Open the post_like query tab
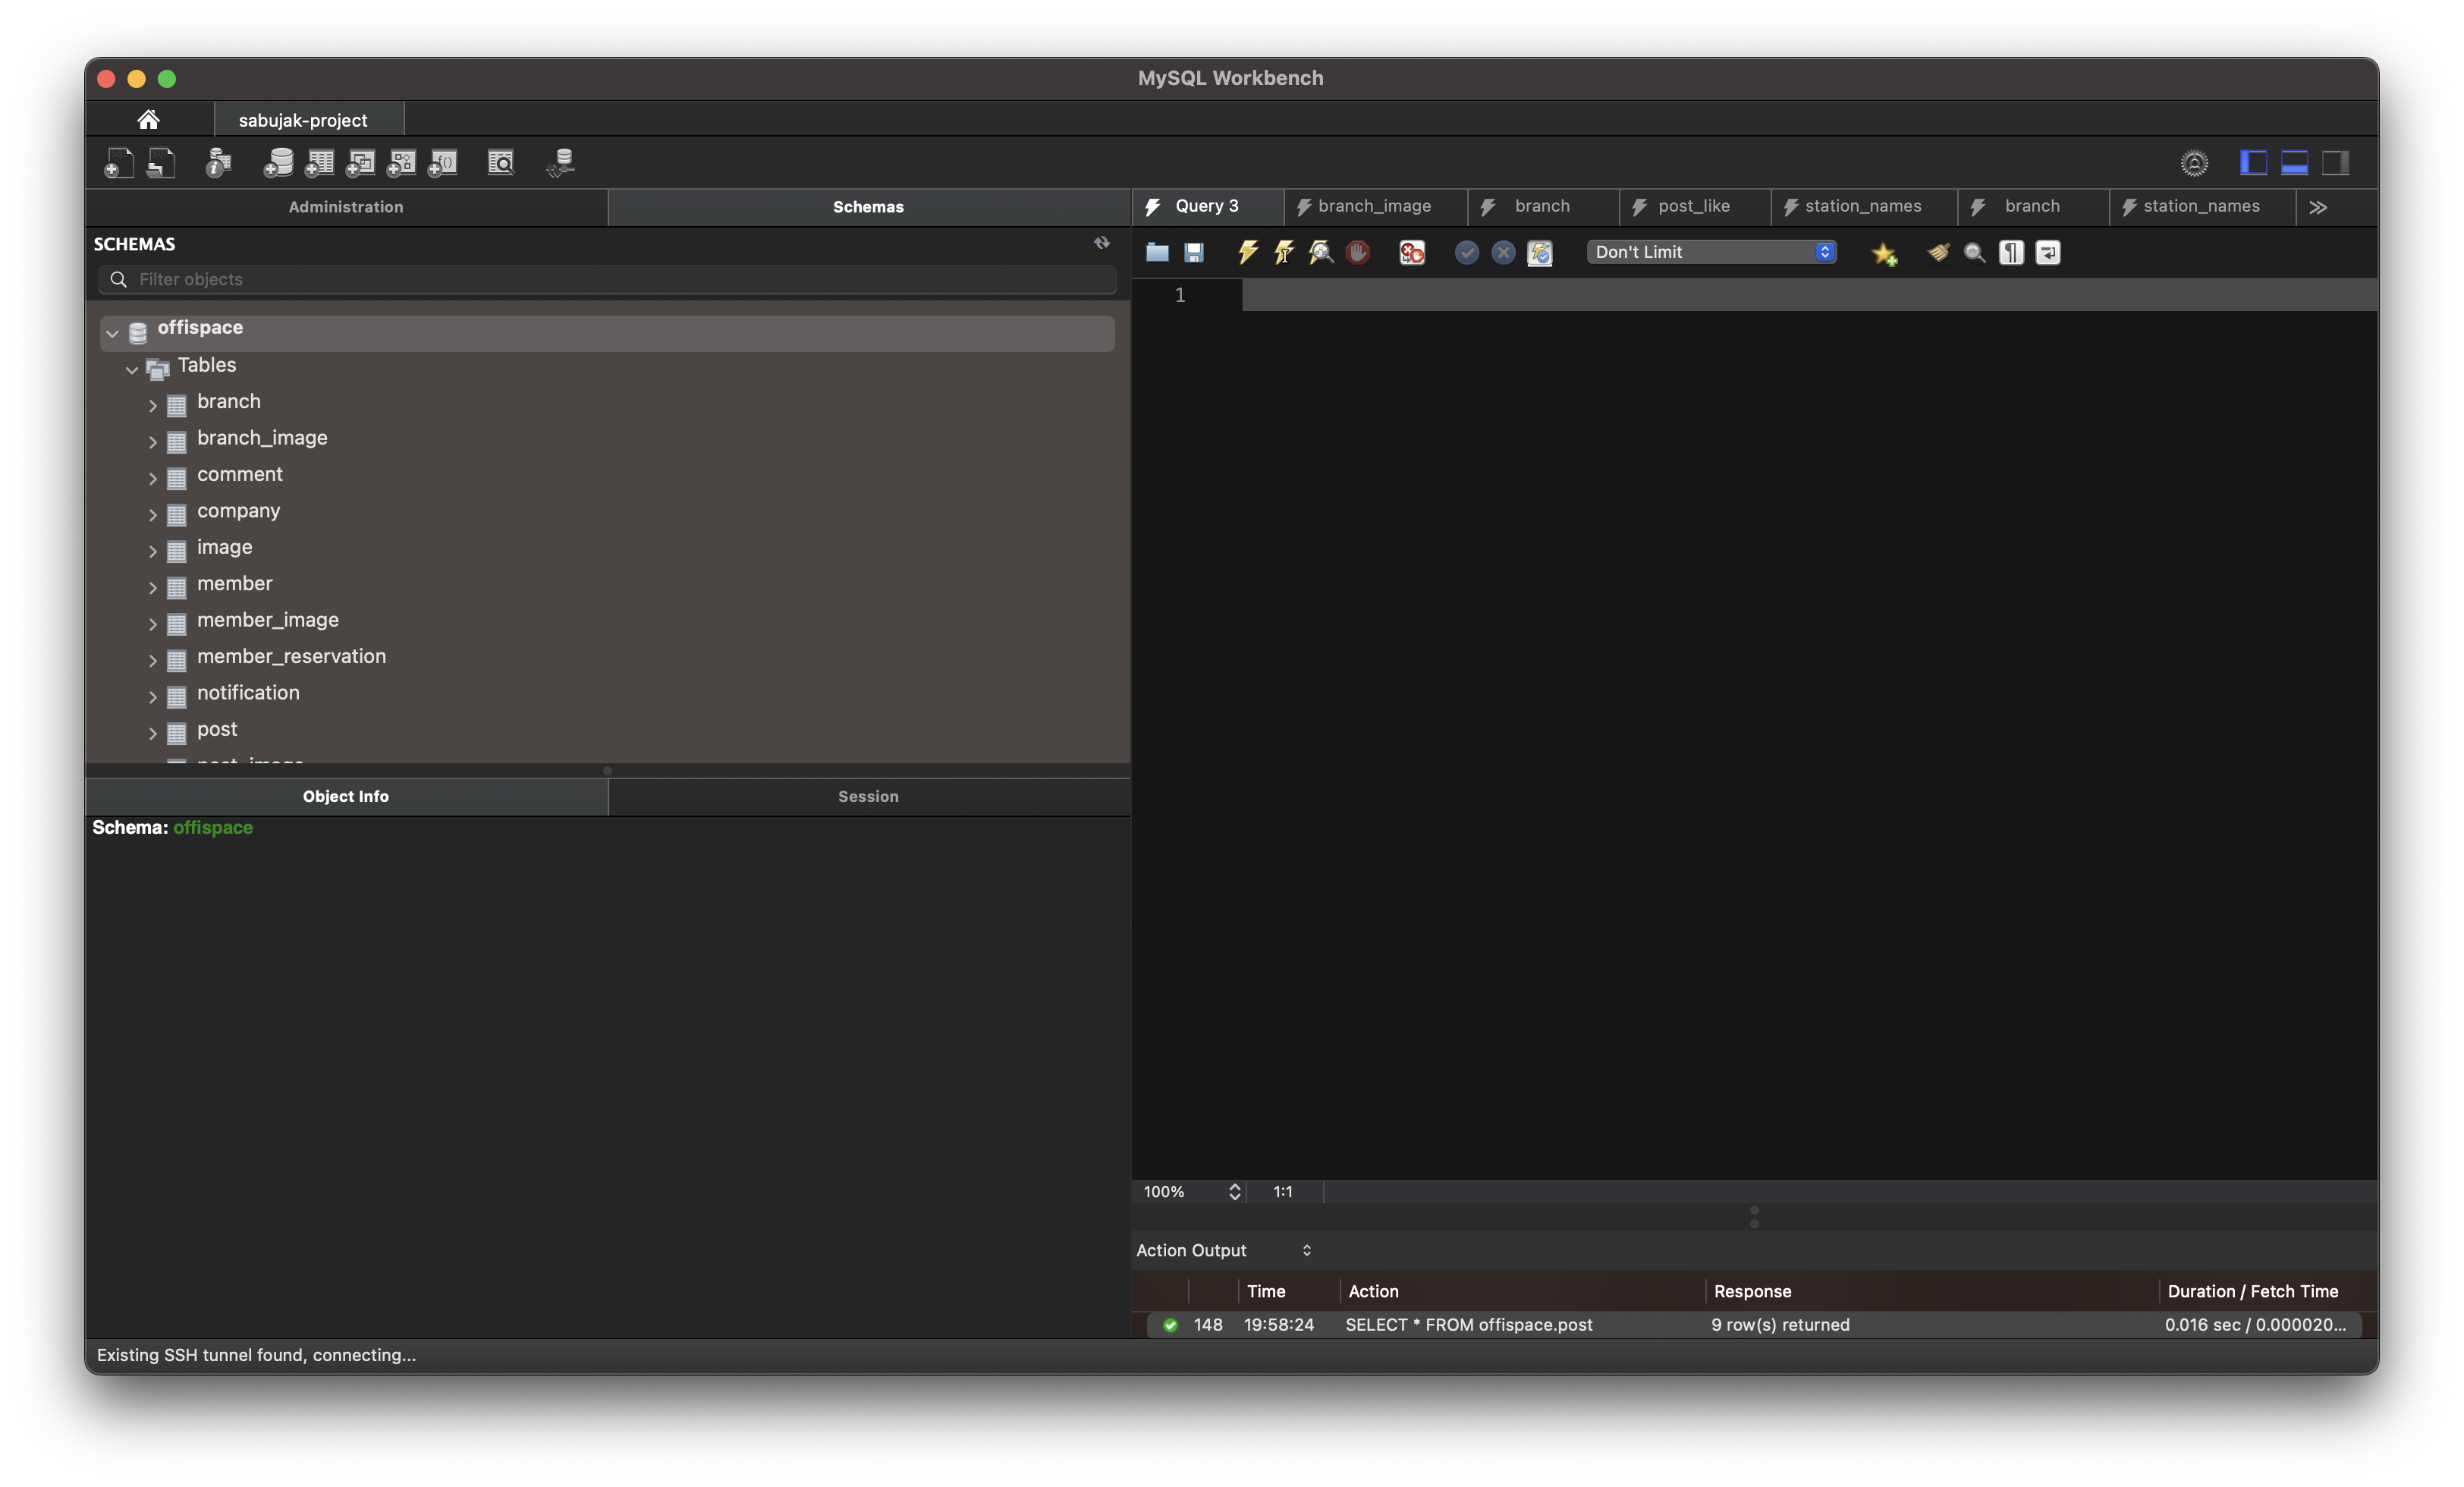The image size is (2464, 1487). tap(1692, 206)
